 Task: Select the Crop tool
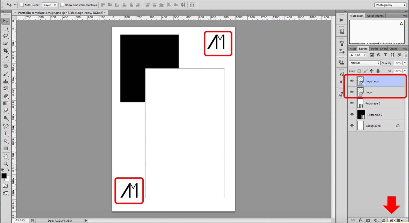[x=5, y=51]
